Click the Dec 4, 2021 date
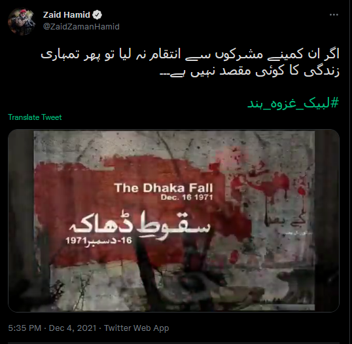The height and width of the screenshot is (344, 352). 73,328
